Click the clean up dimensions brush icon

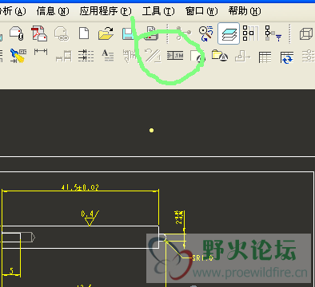click(x=18, y=56)
